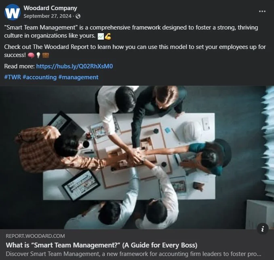Click the light bulb emoji
Image resolution: width=274 pixels, height=260 pixels.
pos(38,55)
